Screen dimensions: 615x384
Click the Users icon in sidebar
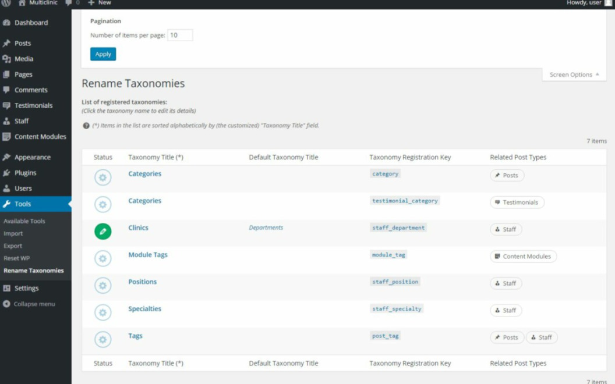click(x=6, y=189)
